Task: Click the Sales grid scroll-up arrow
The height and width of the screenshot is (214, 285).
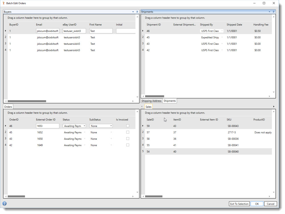Action: [274, 112]
